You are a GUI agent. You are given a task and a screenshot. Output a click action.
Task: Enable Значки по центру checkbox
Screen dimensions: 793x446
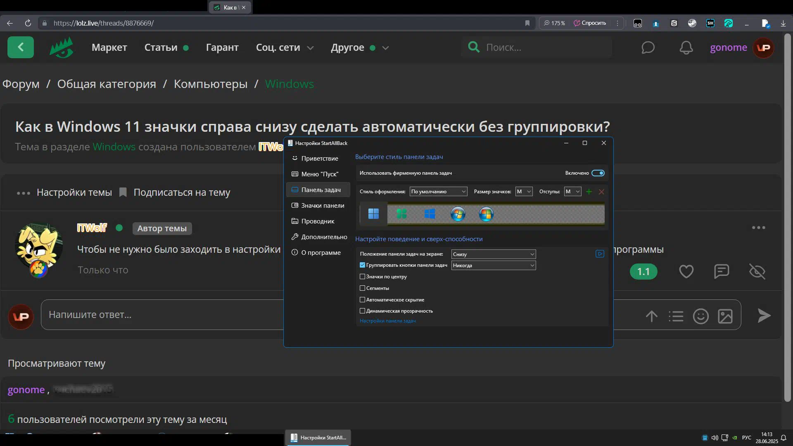click(x=362, y=277)
